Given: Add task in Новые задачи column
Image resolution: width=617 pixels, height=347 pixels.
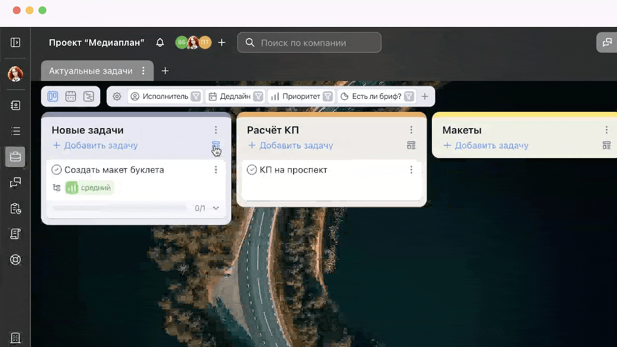Looking at the screenshot, I should point(95,146).
